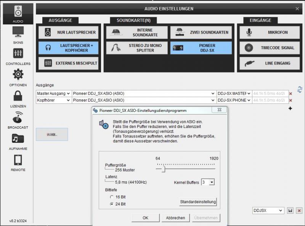Open the DDJSX profile dropdown
The image size is (305, 226).
click(x=268, y=211)
